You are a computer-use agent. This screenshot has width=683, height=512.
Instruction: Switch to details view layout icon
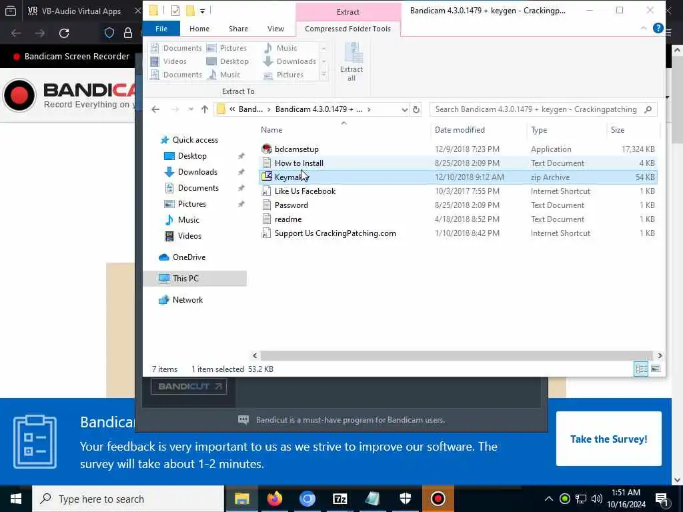[x=641, y=369]
